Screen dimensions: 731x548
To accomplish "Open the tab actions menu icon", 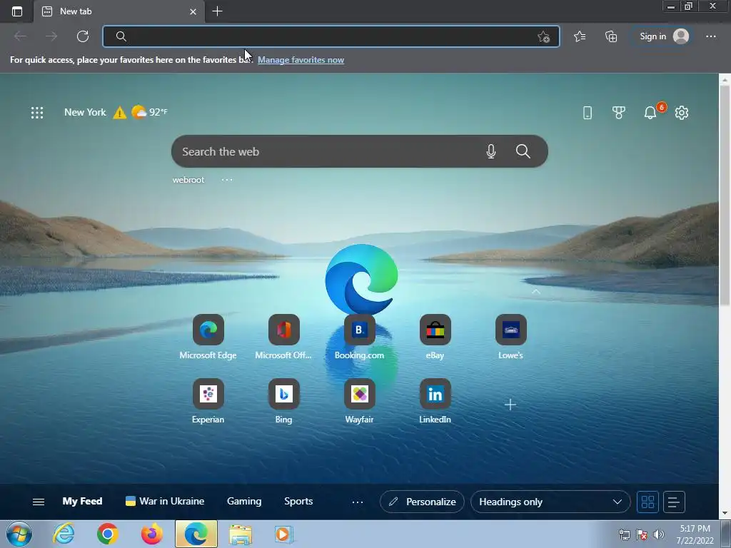I will (x=17, y=11).
